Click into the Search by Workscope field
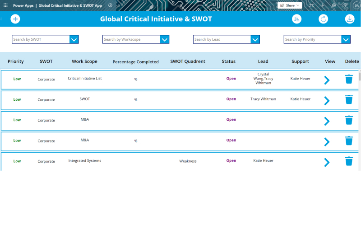The height and width of the screenshot is (226, 361). coord(131,39)
